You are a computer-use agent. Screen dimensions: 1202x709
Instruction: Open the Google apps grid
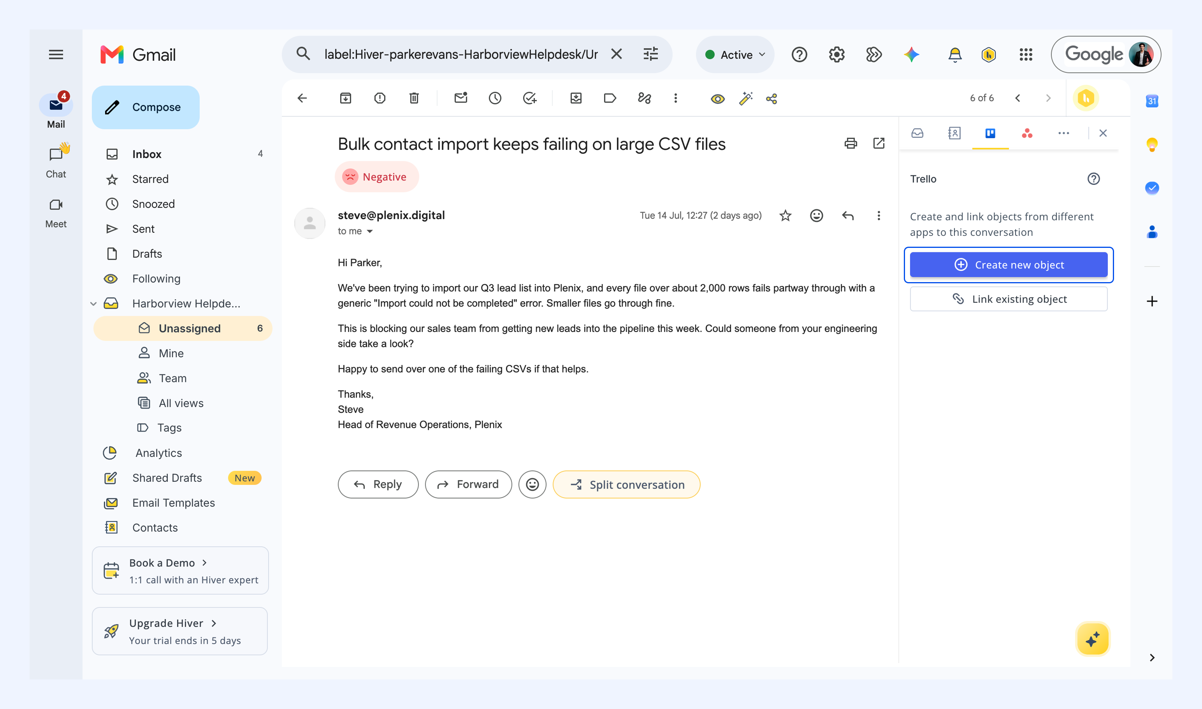point(1026,54)
